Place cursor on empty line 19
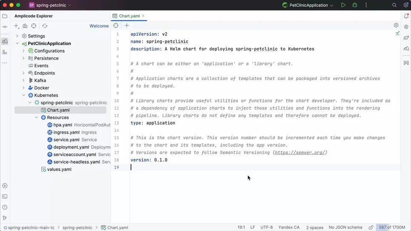 tap(265, 167)
